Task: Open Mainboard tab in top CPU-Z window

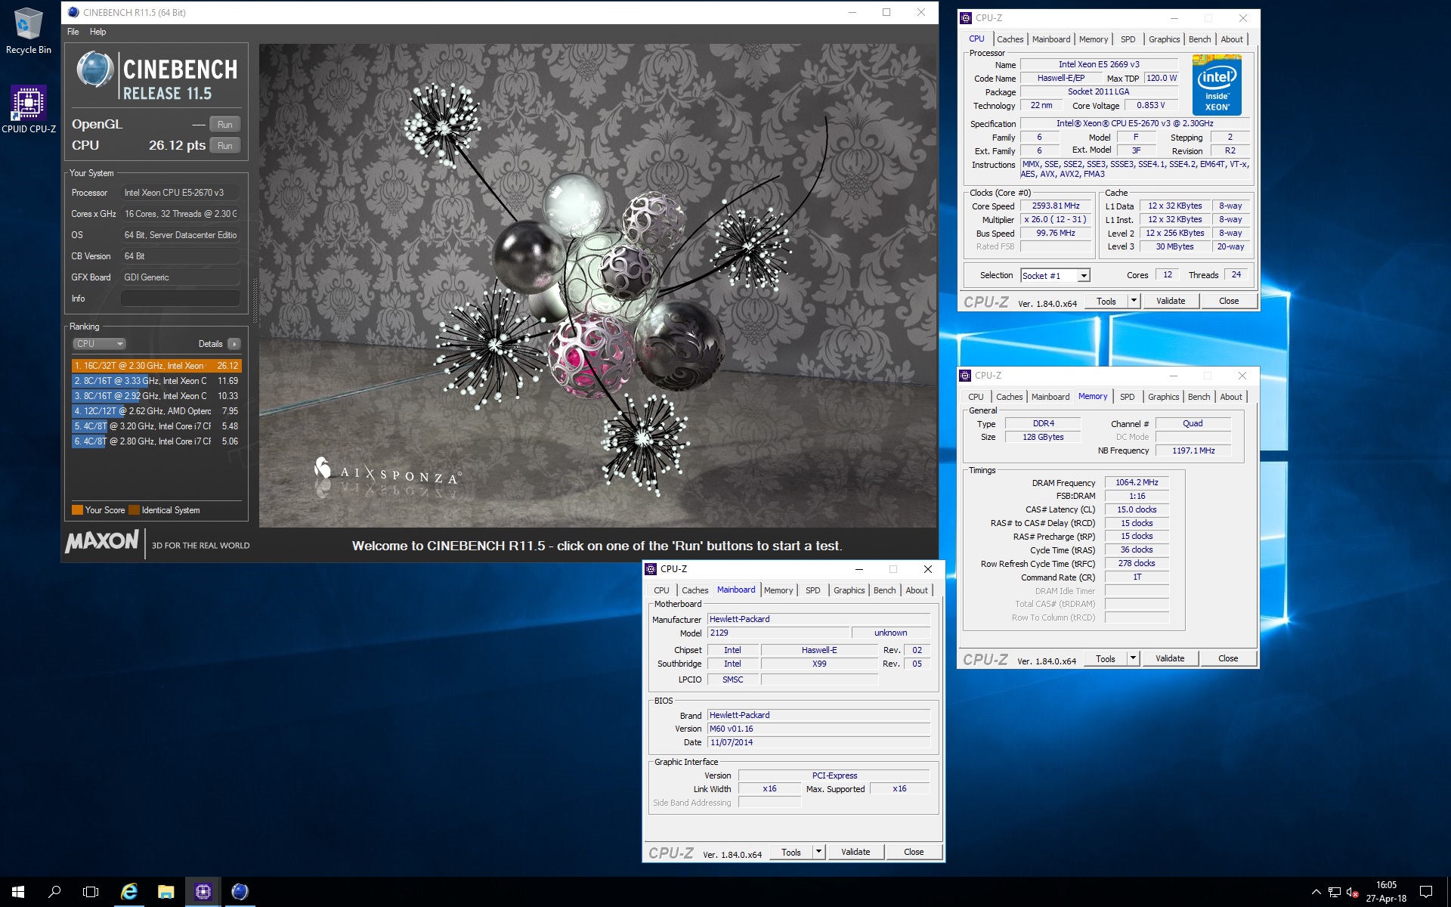Action: tap(1051, 39)
